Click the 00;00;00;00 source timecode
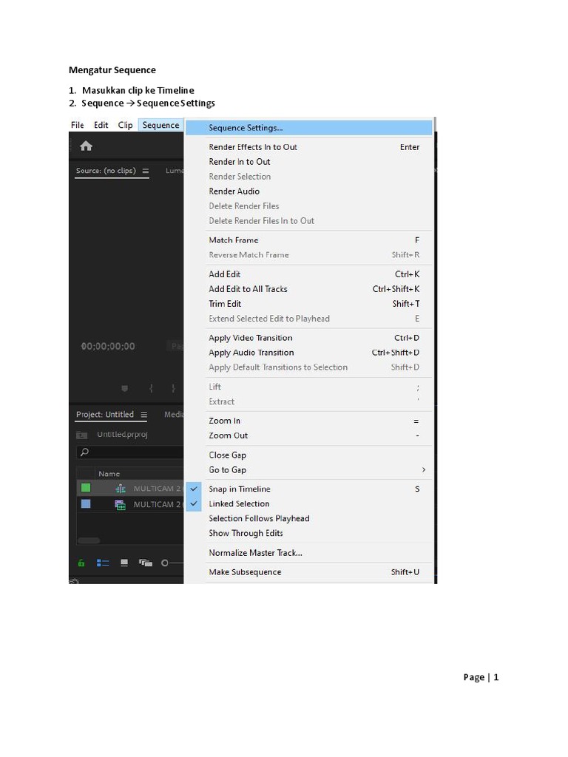The height and width of the screenshot is (757, 568). (x=108, y=346)
